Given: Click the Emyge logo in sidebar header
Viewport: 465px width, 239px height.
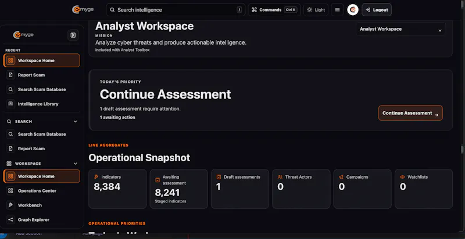Looking at the screenshot, I should 23,35.
